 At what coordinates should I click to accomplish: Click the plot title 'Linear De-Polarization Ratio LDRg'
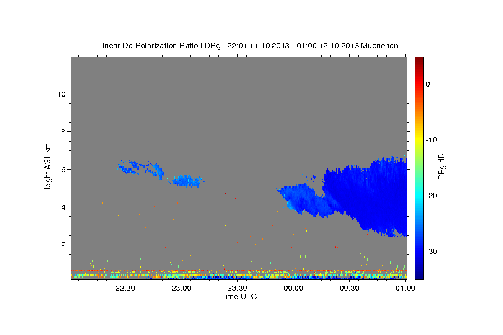click(159, 46)
